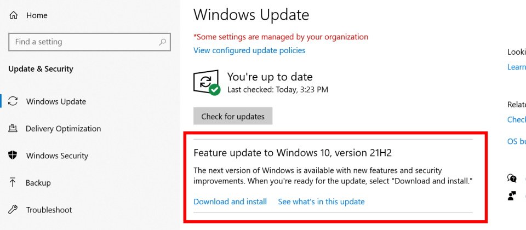
Task: Click the Download and install link
Action: [x=230, y=202]
